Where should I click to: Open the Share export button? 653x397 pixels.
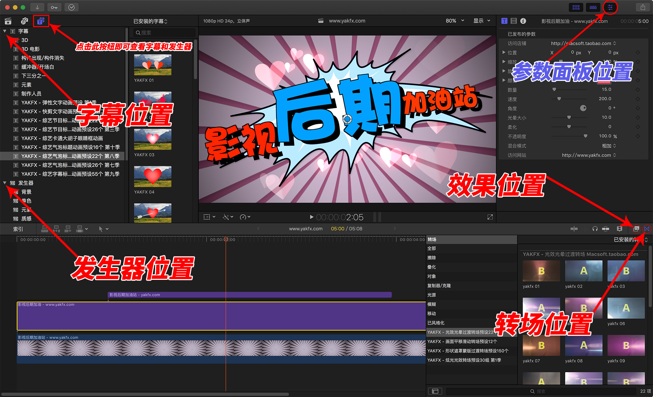(642, 7)
